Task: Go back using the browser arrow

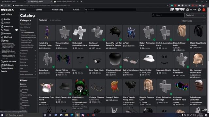Action: pos(2,6)
